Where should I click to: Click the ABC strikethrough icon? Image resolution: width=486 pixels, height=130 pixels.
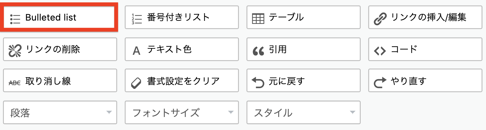click(x=15, y=83)
